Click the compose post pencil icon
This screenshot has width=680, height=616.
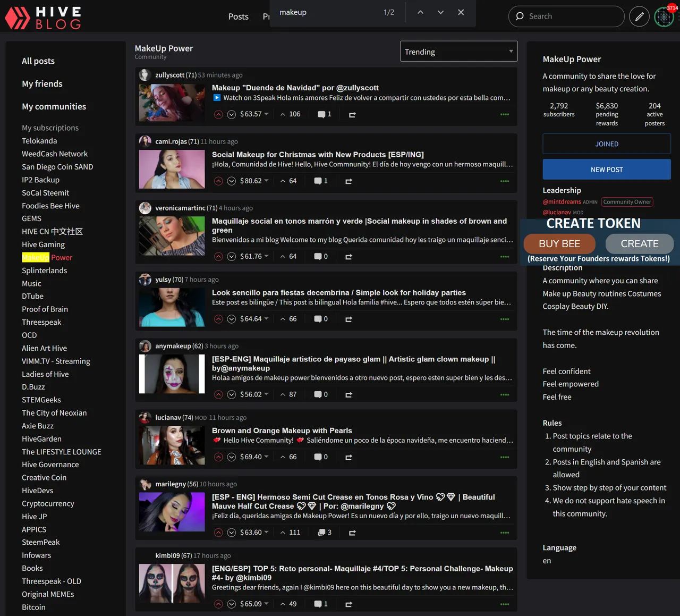[x=639, y=16]
